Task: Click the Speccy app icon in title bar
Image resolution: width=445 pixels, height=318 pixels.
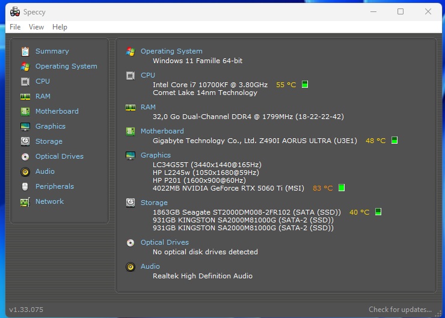Action: (15, 11)
